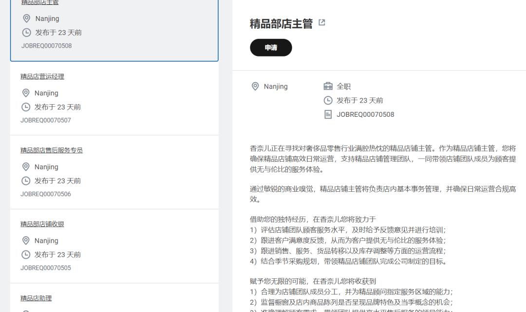Click clock icon in 精品部店铺收银 card
The height and width of the screenshot is (312, 526).
pyautogui.click(x=26, y=255)
